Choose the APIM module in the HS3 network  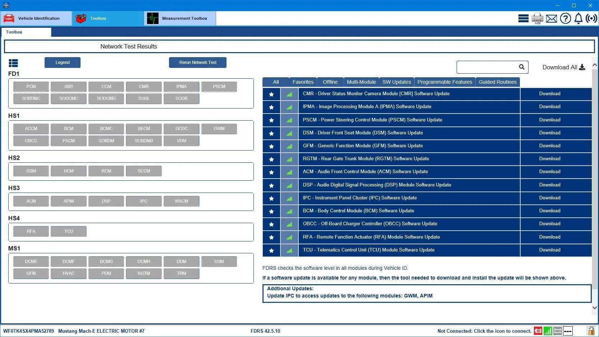tap(69, 201)
